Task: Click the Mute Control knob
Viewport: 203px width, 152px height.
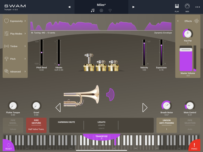Action: pyautogui.click(x=190, y=106)
